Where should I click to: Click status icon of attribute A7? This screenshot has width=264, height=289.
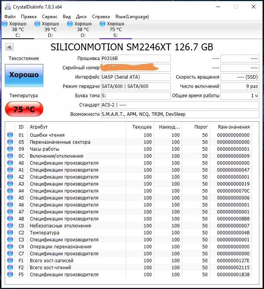click(x=10, y=212)
